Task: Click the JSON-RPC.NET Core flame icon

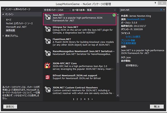Action: 47,65
